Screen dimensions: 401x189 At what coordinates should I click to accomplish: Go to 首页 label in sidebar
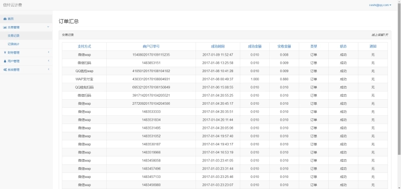pyautogui.click(x=11, y=19)
